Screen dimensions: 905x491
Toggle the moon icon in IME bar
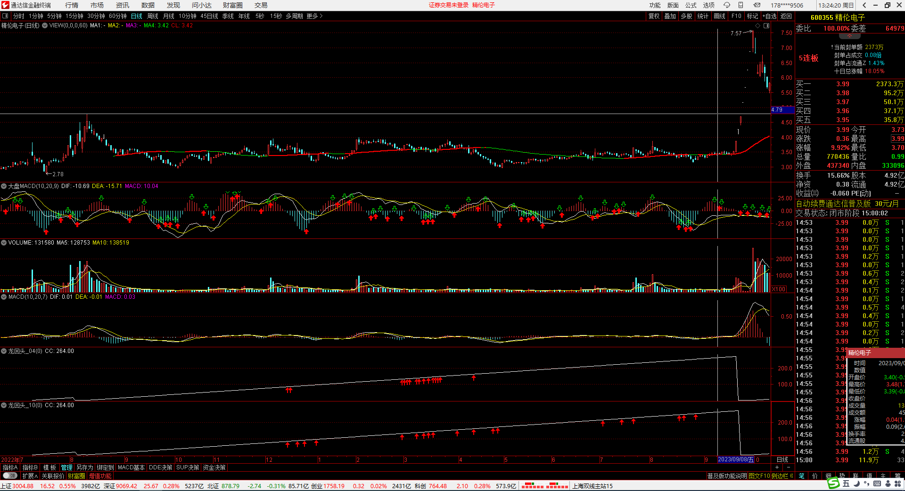856,483
